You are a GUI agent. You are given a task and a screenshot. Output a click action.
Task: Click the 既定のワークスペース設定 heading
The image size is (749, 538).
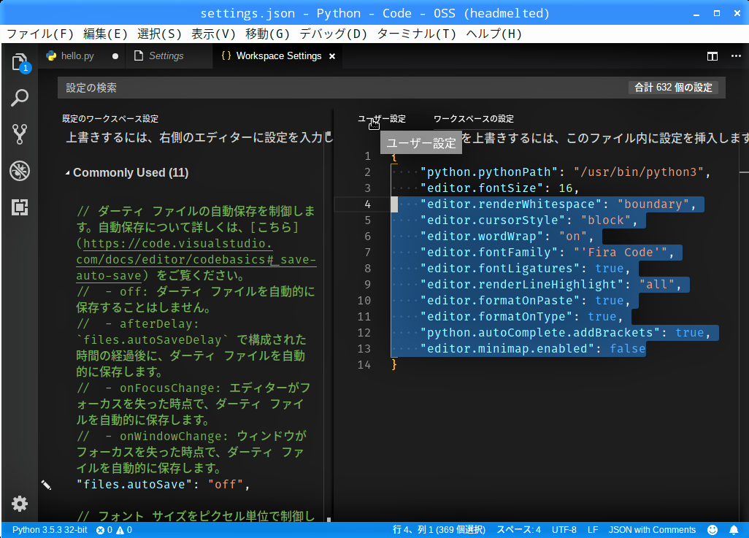[x=110, y=119]
